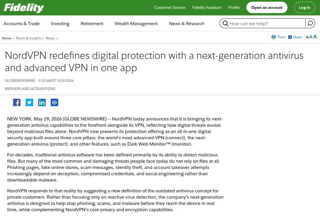Share article on Facebook icon
The width and height of the screenshot is (320, 216).
pyautogui.click(x=17, y=102)
